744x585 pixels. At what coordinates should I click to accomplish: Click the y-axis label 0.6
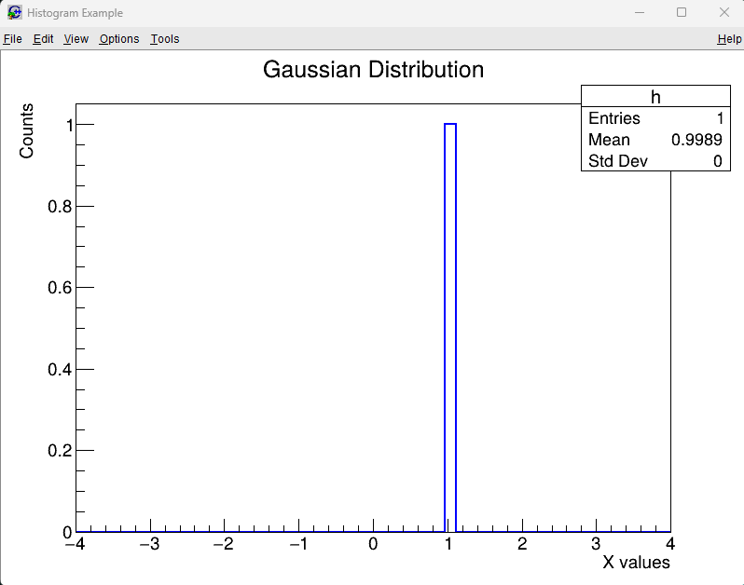tap(60, 288)
